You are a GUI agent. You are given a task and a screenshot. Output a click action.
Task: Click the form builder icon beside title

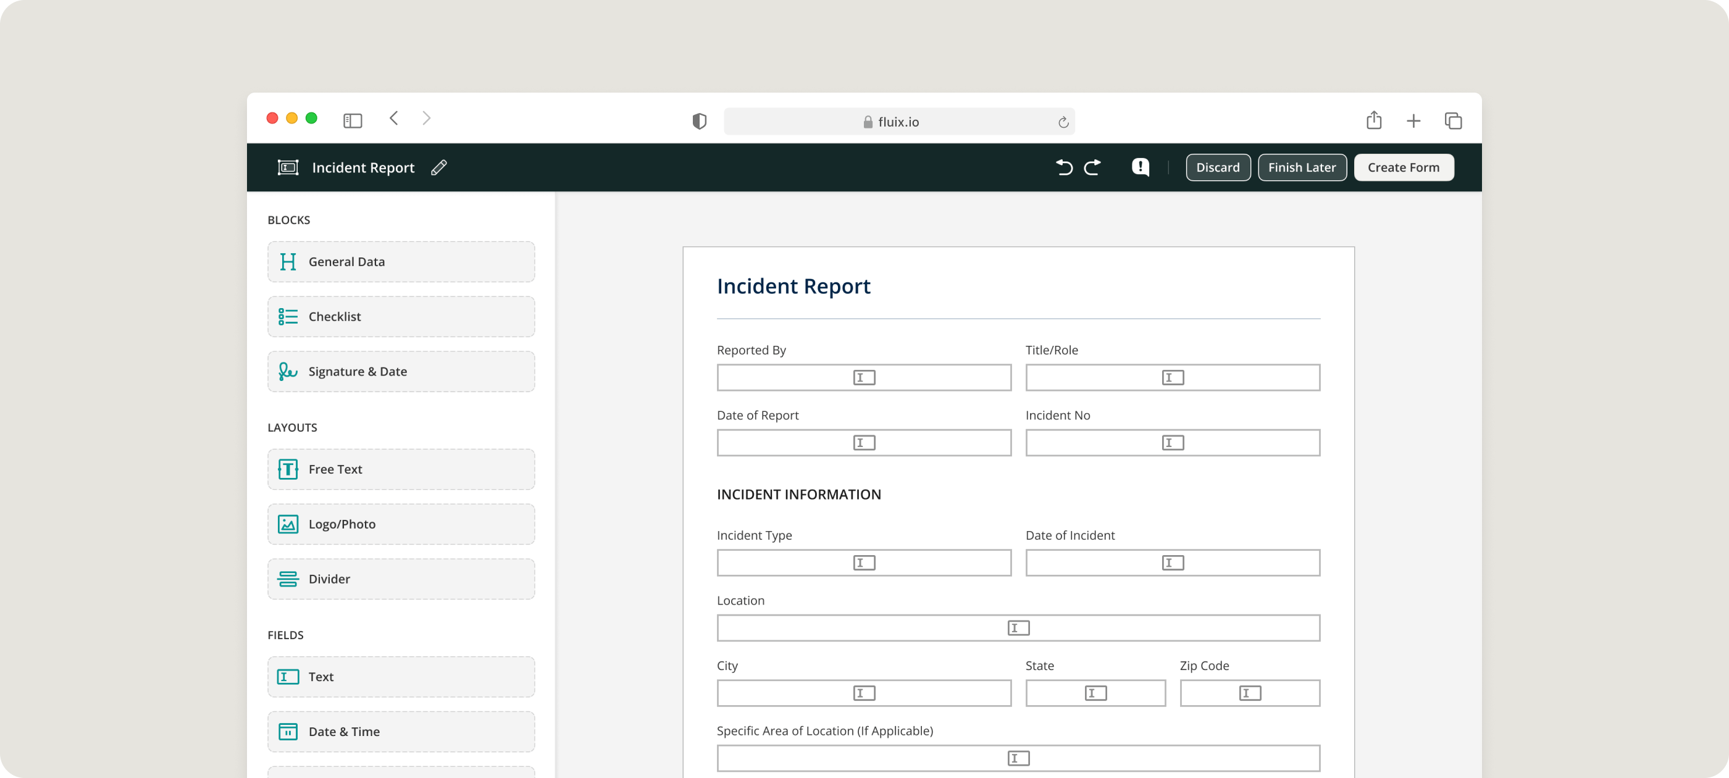coord(288,168)
